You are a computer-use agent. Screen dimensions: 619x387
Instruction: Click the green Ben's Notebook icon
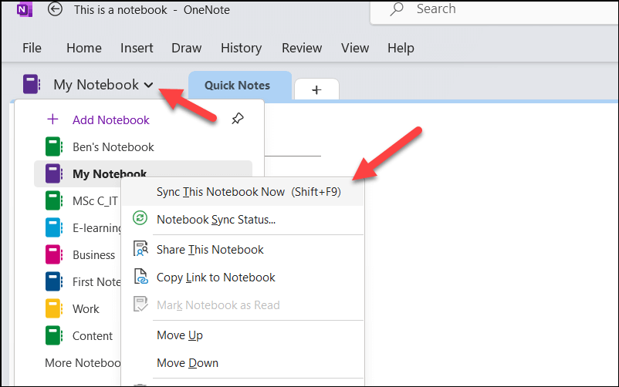[53, 146]
